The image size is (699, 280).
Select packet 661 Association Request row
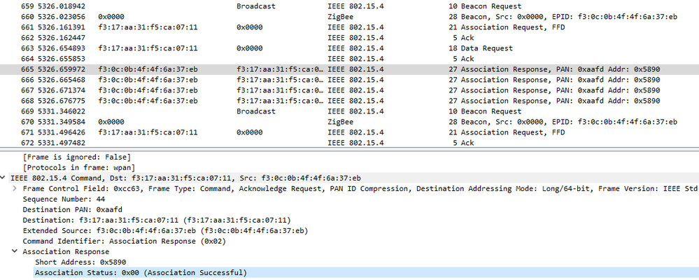350,27
